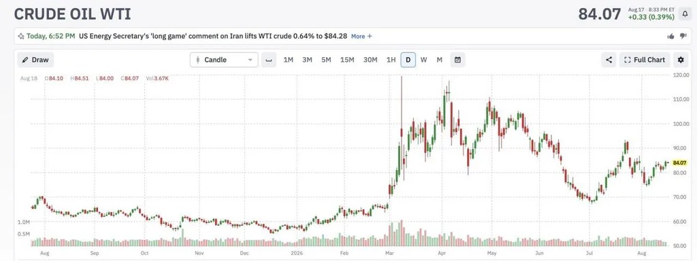
Task: Open the Iran WTI crude news headline
Action: click(x=213, y=37)
